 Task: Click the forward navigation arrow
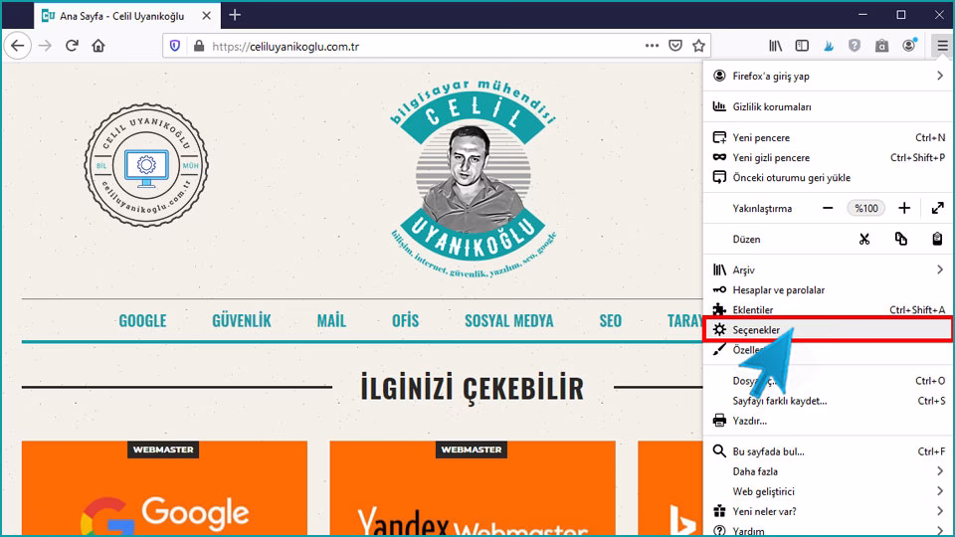click(45, 46)
